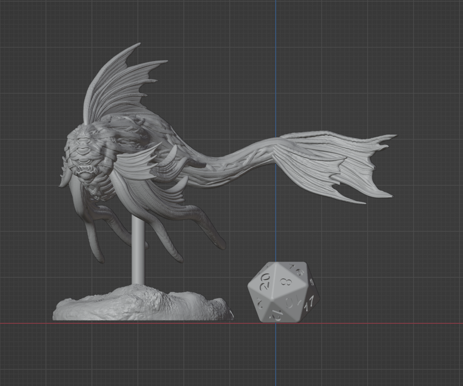Select the fish creature model's head

pyautogui.click(x=87, y=154)
